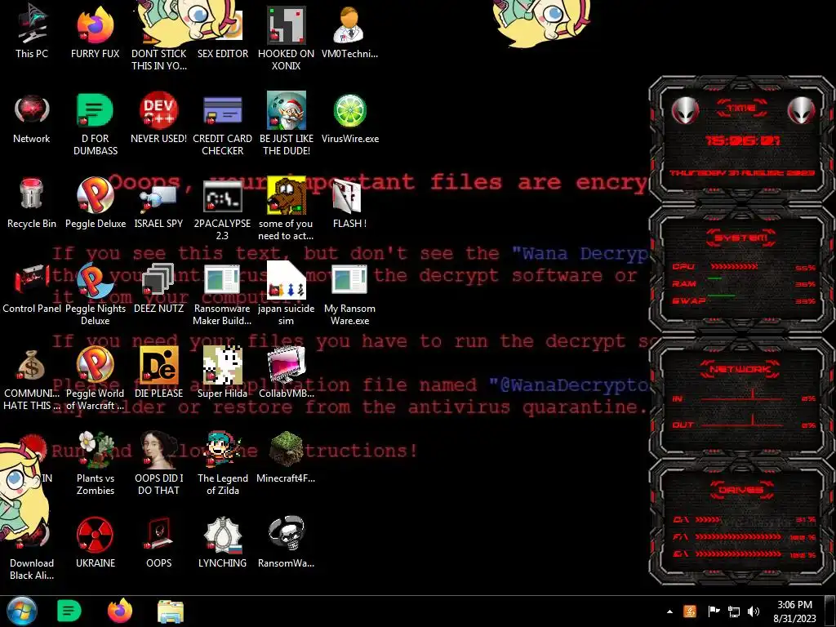Select the HOOKED ON XONIX icon
Screen dimensions: 836x627
[x=286, y=38]
